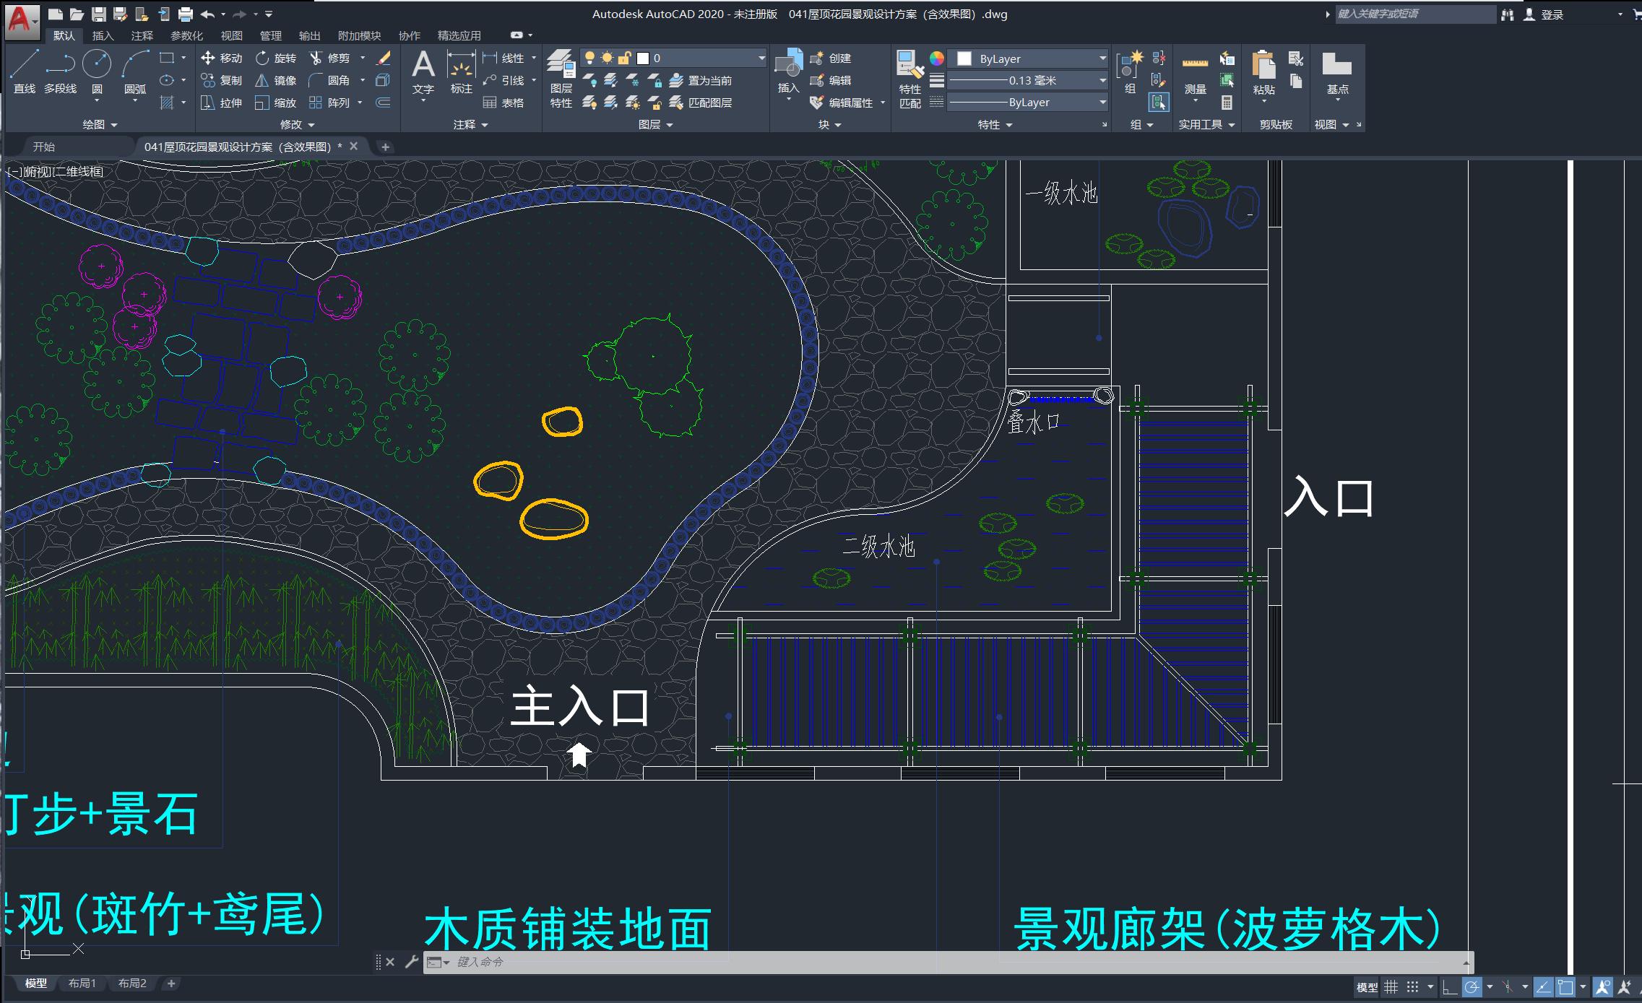Open the 布局1 layout tab
Screen dimensions: 1642x1003
pos(82,983)
